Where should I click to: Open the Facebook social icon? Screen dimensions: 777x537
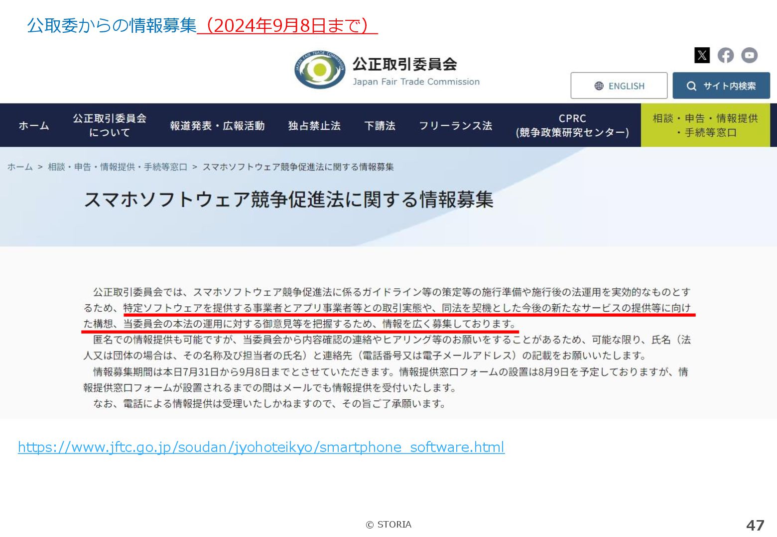[726, 55]
